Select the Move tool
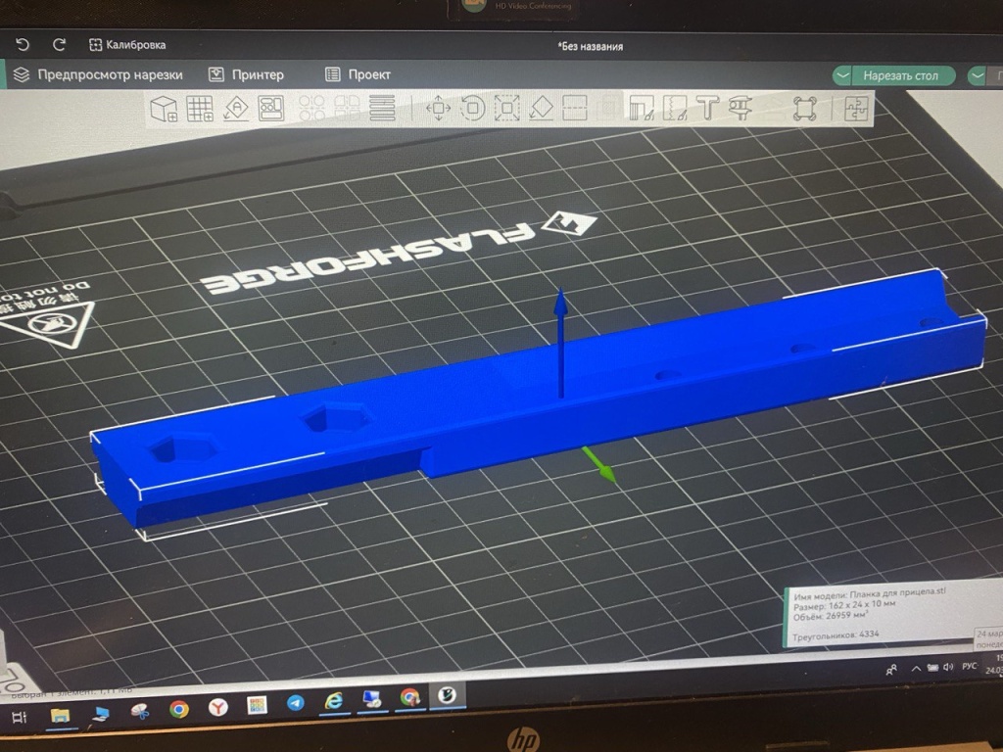 coord(438,108)
